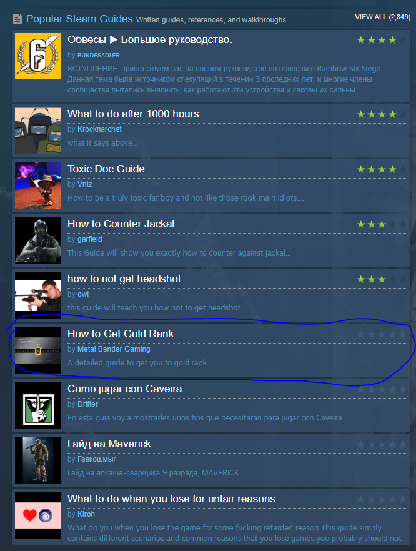Click the guides document icon beside Popular Steam Guides
Image resolution: width=416 pixels, height=551 pixels.
click(17, 19)
